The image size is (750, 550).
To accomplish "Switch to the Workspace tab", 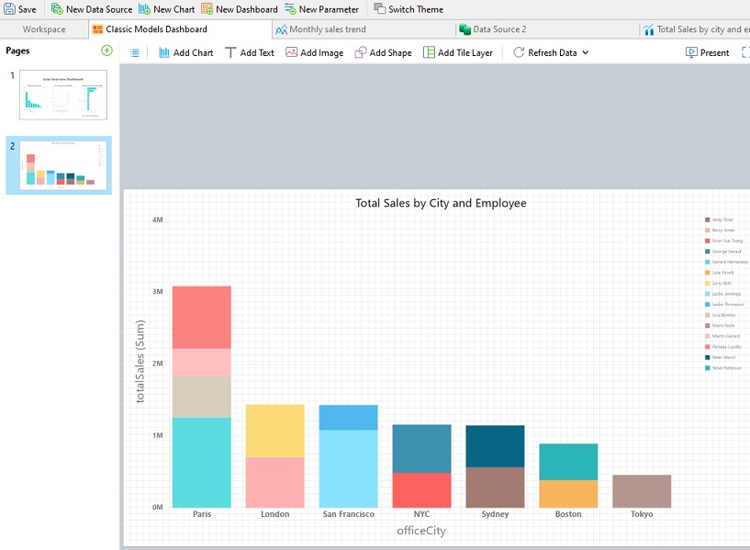I will point(44,29).
